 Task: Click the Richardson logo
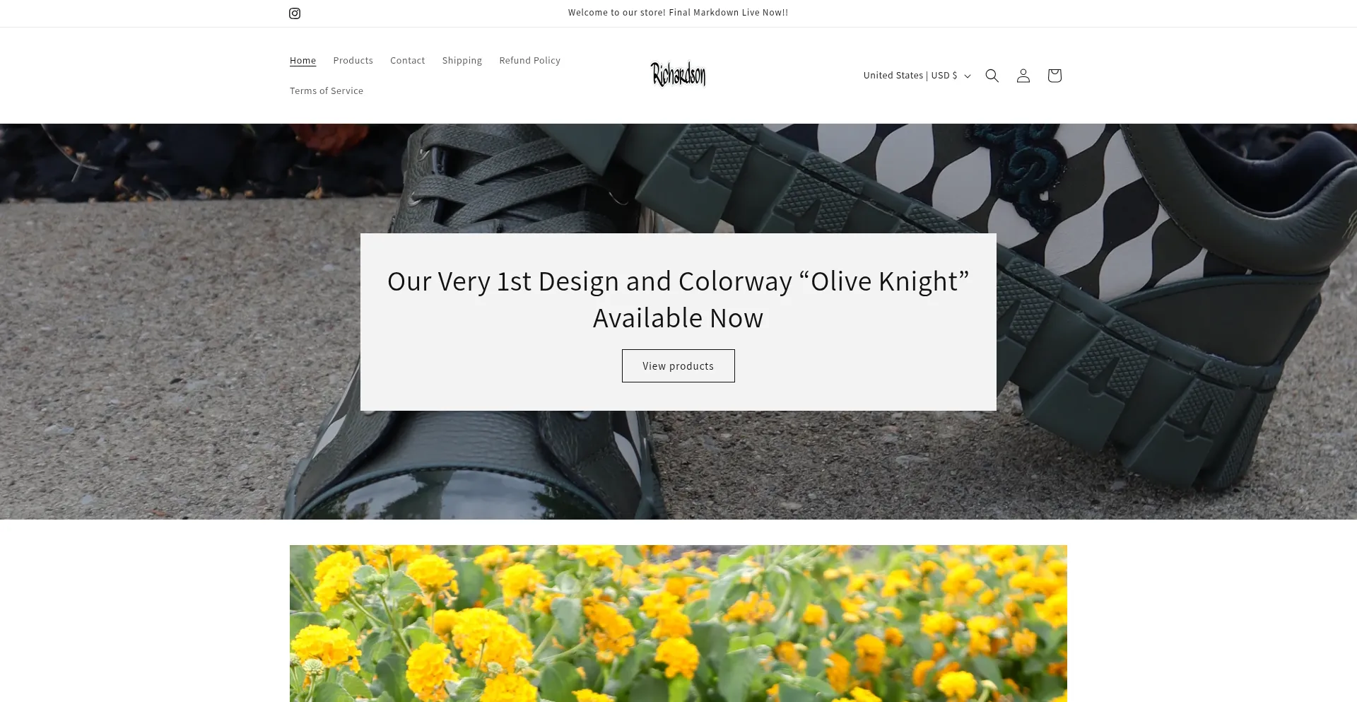coord(678,74)
